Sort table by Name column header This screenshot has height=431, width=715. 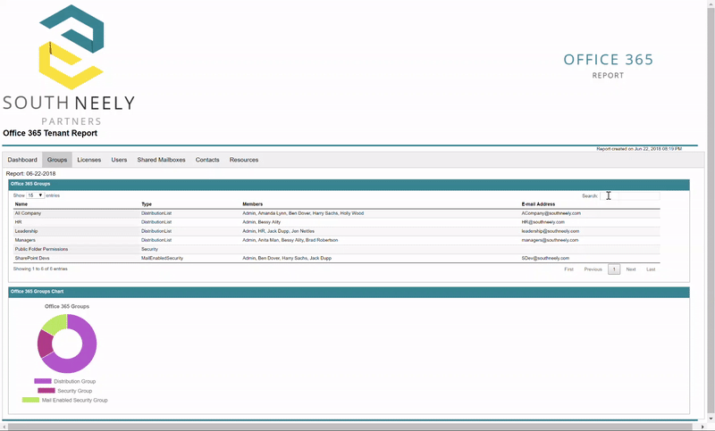[21, 204]
